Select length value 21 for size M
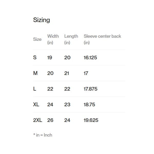 coord(67,73)
